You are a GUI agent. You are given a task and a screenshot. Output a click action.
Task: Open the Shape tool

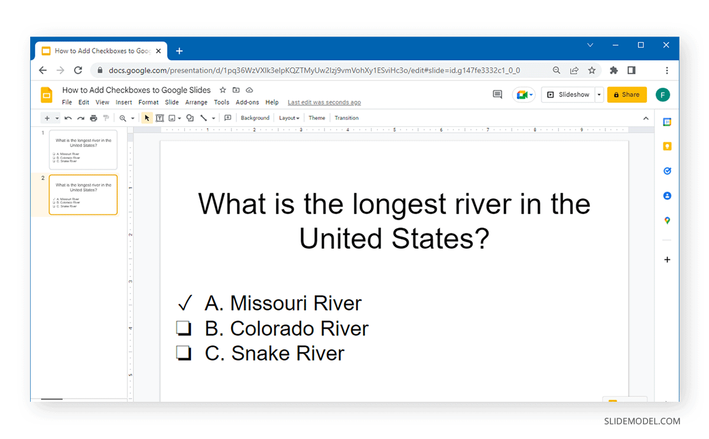pos(190,118)
